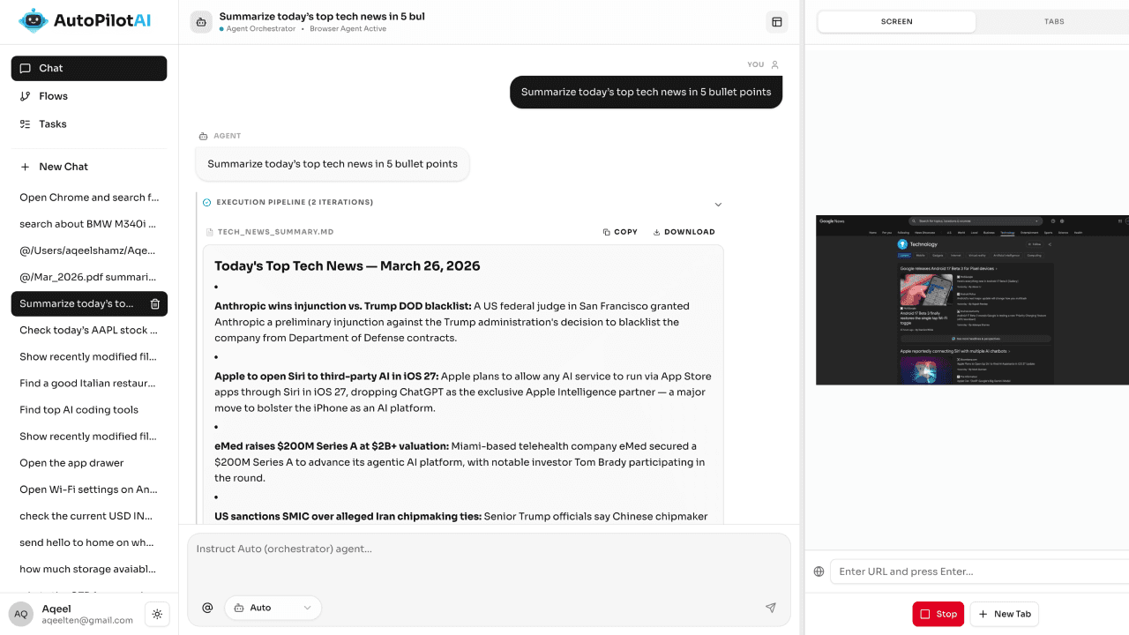Open chat '@/Mar_2026.pdf summari...'
The height and width of the screenshot is (635, 1129).
pos(89,277)
